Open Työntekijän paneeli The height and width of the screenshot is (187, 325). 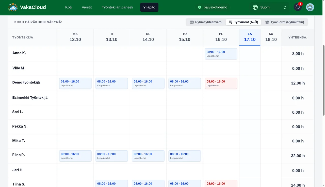coord(118,7)
